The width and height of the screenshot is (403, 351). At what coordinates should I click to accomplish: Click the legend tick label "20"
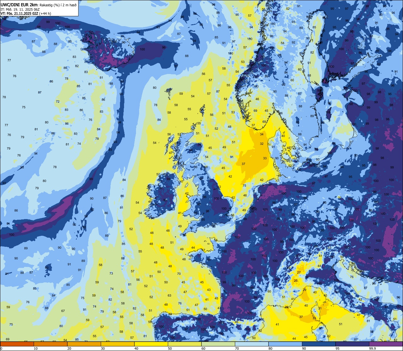tap(69, 348)
